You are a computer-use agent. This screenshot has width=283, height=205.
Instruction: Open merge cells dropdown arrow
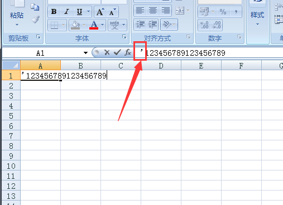pyautogui.click(x=188, y=11)
